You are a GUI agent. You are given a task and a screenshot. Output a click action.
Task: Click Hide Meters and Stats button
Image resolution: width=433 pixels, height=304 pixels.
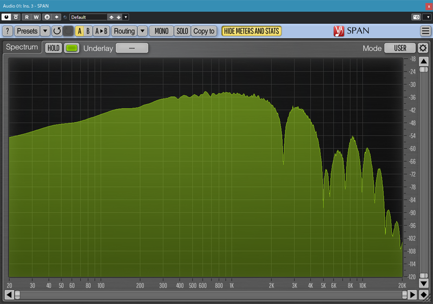(x=251, y=31)
